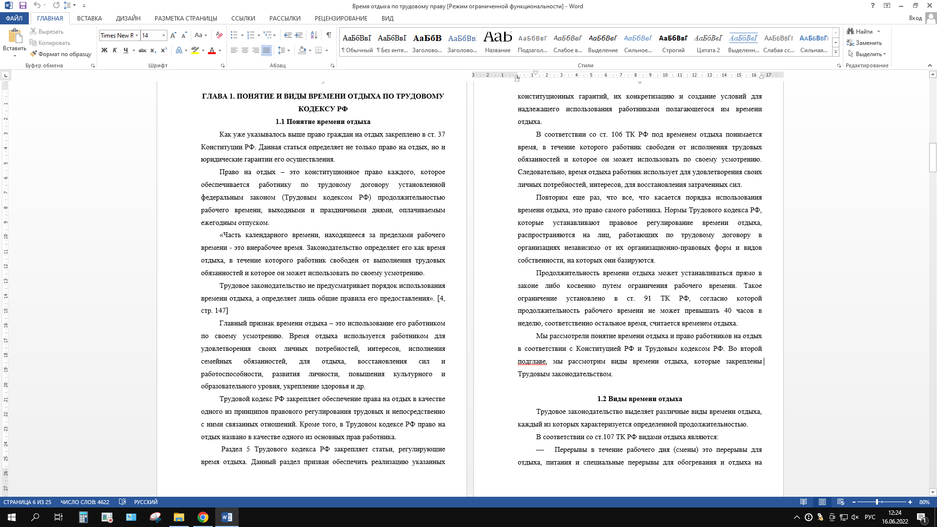Switch to Read Mode view

coord(804,502)
